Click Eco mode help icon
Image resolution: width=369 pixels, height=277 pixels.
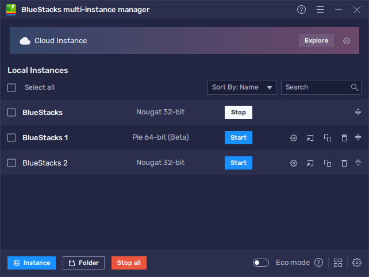point(318,263)
